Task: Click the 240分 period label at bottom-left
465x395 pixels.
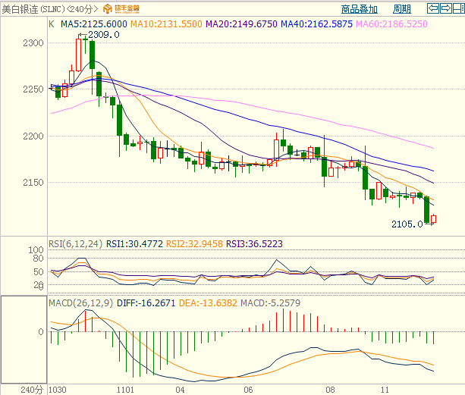Action: tap(31, 389)
